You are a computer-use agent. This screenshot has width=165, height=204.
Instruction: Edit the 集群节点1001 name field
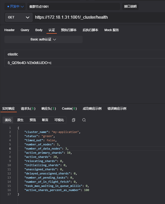(73, 7)
